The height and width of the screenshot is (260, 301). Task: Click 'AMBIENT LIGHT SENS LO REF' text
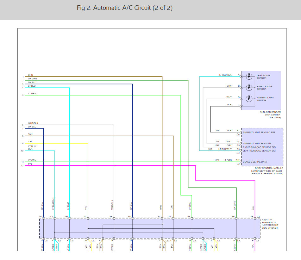[259, 133]
